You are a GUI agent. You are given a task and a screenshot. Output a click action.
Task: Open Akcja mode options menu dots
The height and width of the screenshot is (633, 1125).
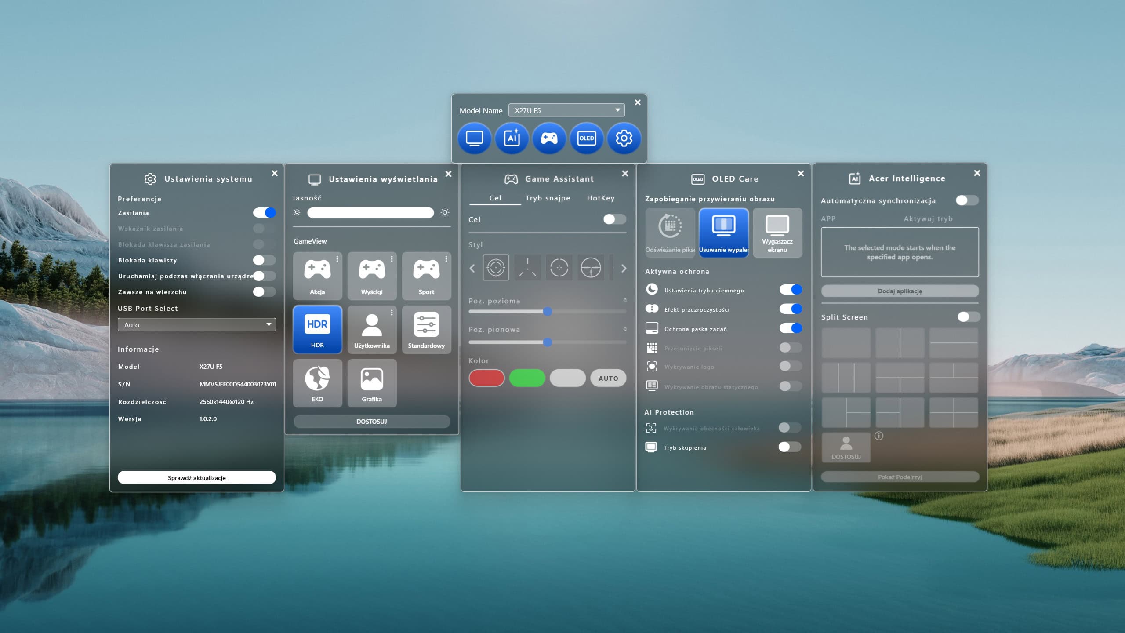click(337, 259)
